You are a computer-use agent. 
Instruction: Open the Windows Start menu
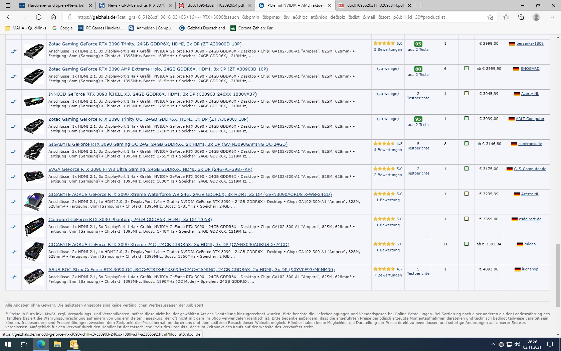[8, 344]
